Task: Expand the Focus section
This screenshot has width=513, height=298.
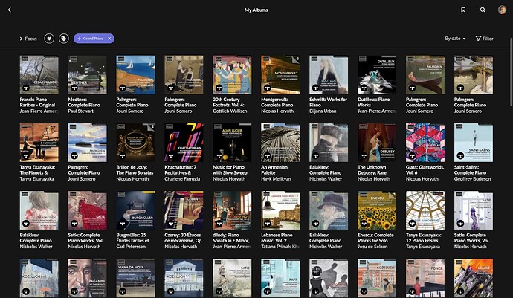Action: coord(28,39)
